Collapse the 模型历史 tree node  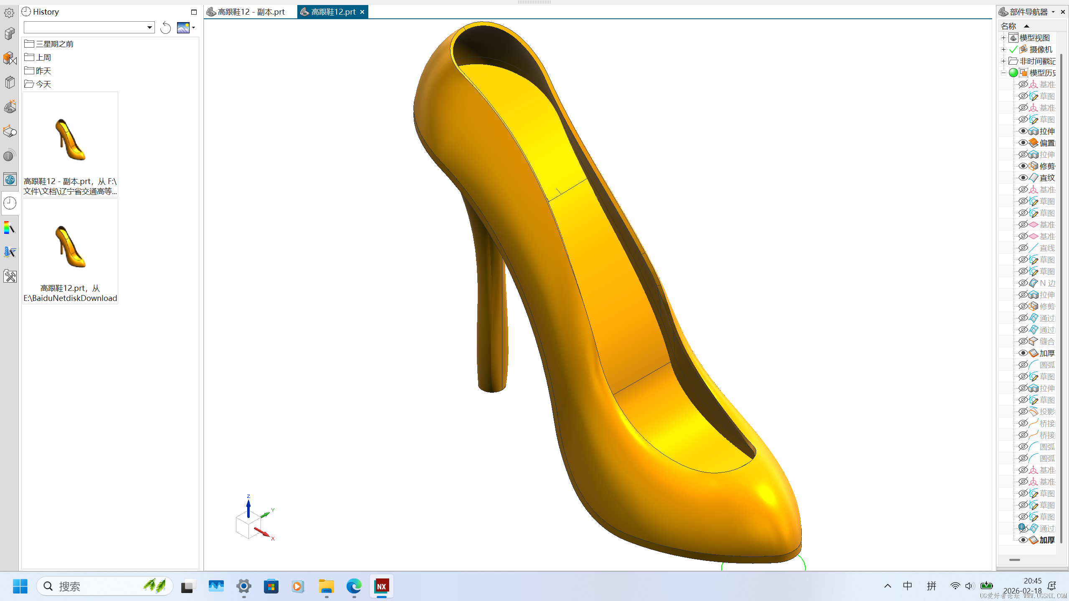click(x=1003, y=73)
